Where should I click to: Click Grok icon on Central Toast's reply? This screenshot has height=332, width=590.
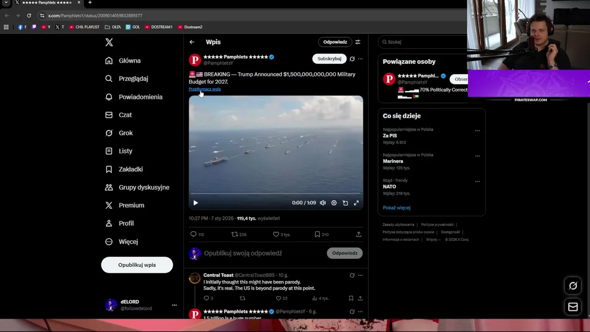point(352,275)
